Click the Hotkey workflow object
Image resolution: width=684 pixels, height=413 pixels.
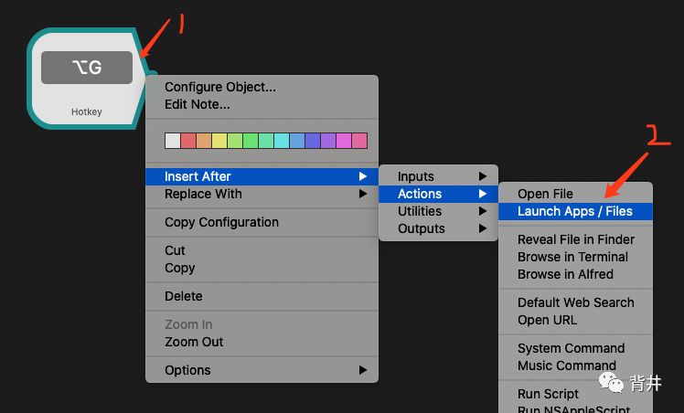click(88, 77)
